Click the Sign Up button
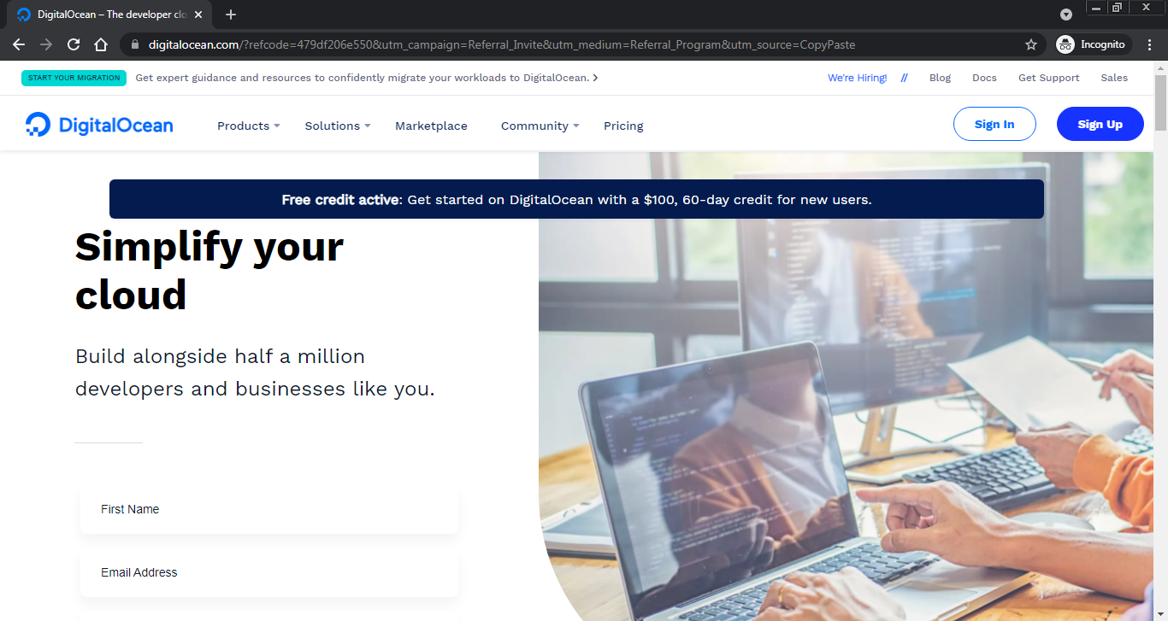Screen dimensions: 1168x621 (1100, 124)
